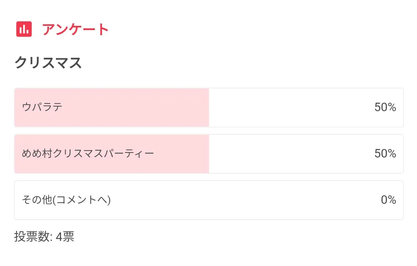This screenshot has width=417, height=266.
Task: Choose the その他(コメントへ) option label
Action: pyautogui.click(x=66, y=200)
